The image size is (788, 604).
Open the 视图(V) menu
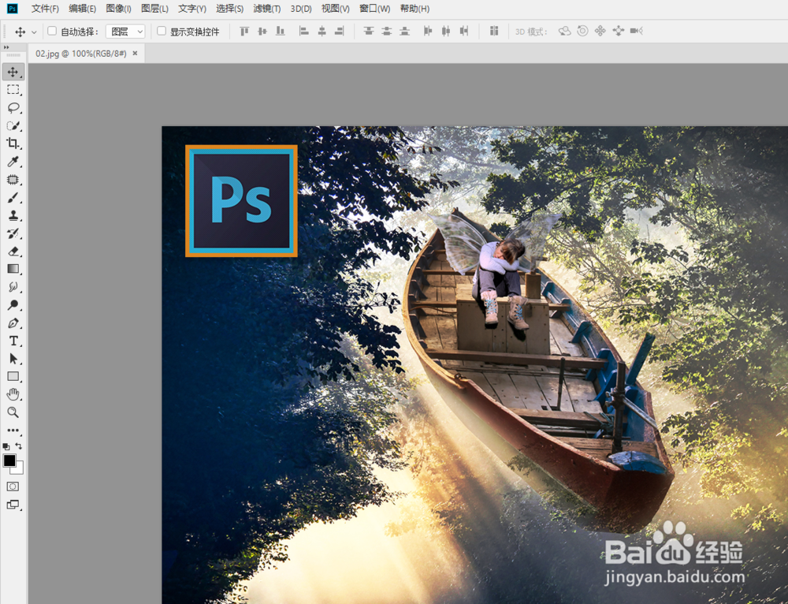[x=336, y=9]
